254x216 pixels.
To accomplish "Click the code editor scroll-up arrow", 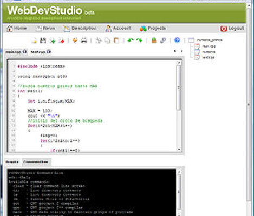I will [179, 63].
